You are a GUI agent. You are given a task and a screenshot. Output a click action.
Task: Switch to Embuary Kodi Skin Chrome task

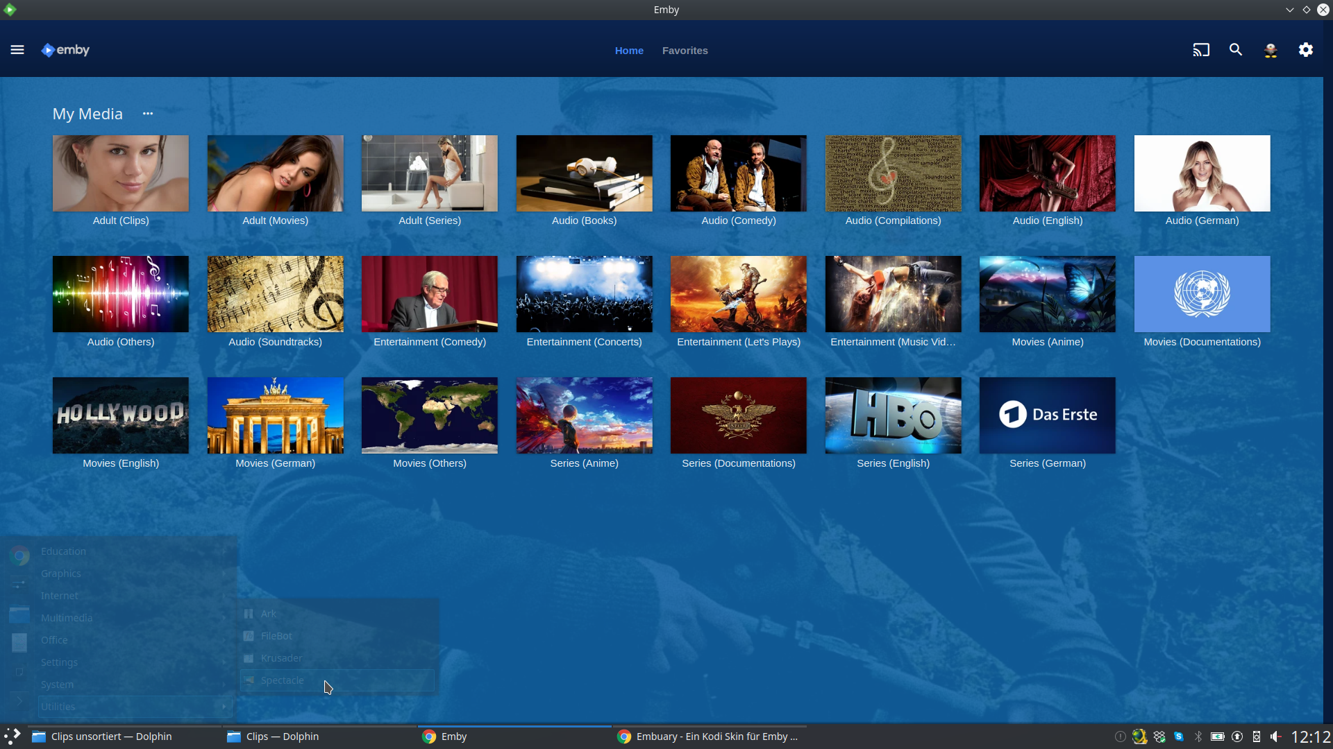[710, 737]
